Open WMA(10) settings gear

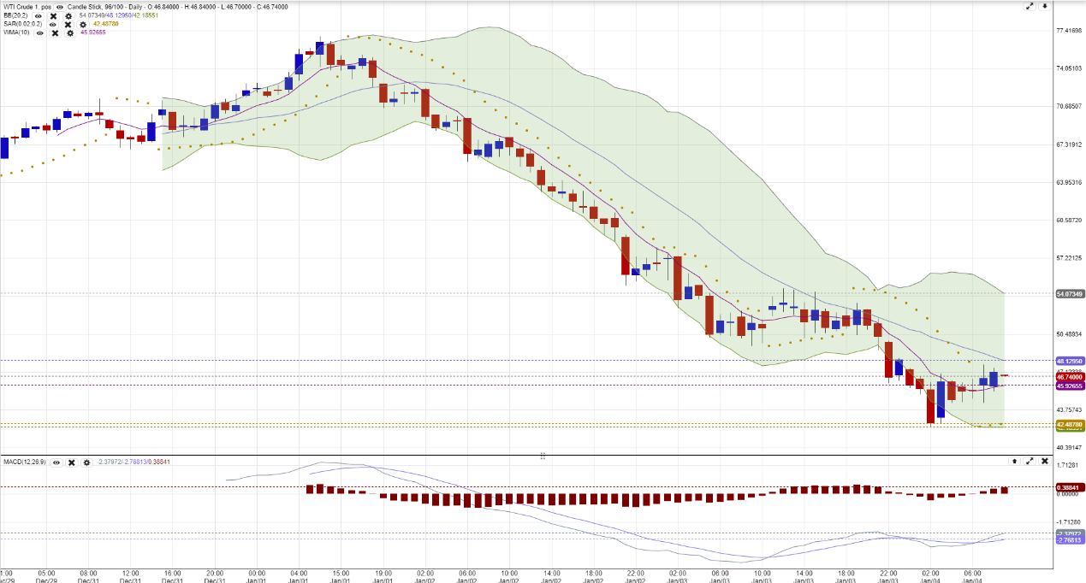[x=70, y=32]
